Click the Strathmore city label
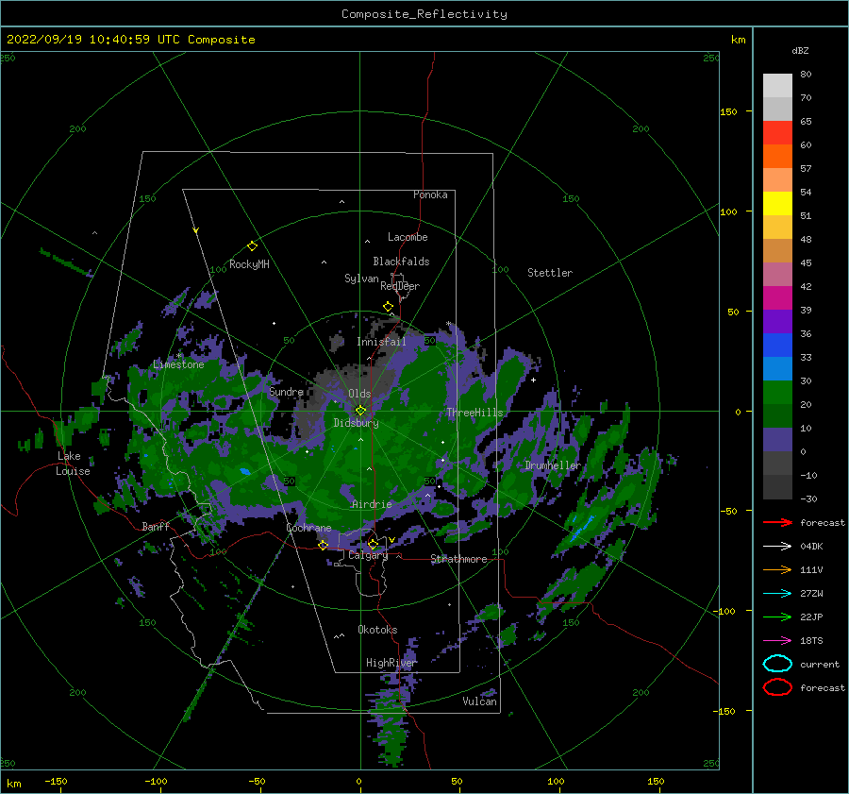The image size is (849, 794). click(458, 559)
